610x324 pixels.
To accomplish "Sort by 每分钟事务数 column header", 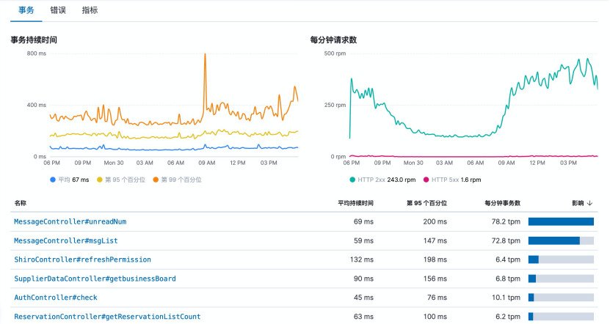I will tap(502, 203).
